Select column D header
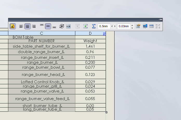 coord(90,33)
